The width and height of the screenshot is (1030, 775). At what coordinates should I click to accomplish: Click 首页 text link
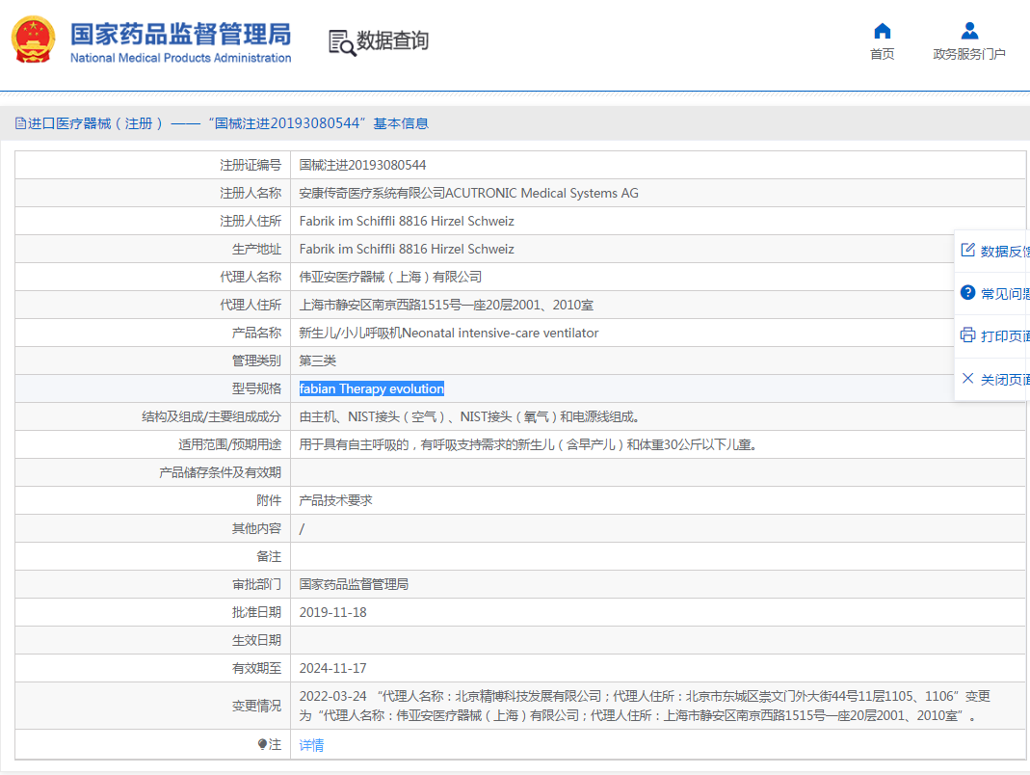(883, 54)
